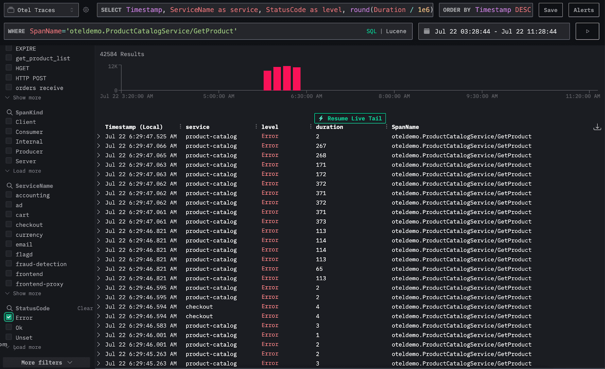The width and height of the screenshot is (605, 369).
Task: Download results using the download icon
Action: point(597,127)
